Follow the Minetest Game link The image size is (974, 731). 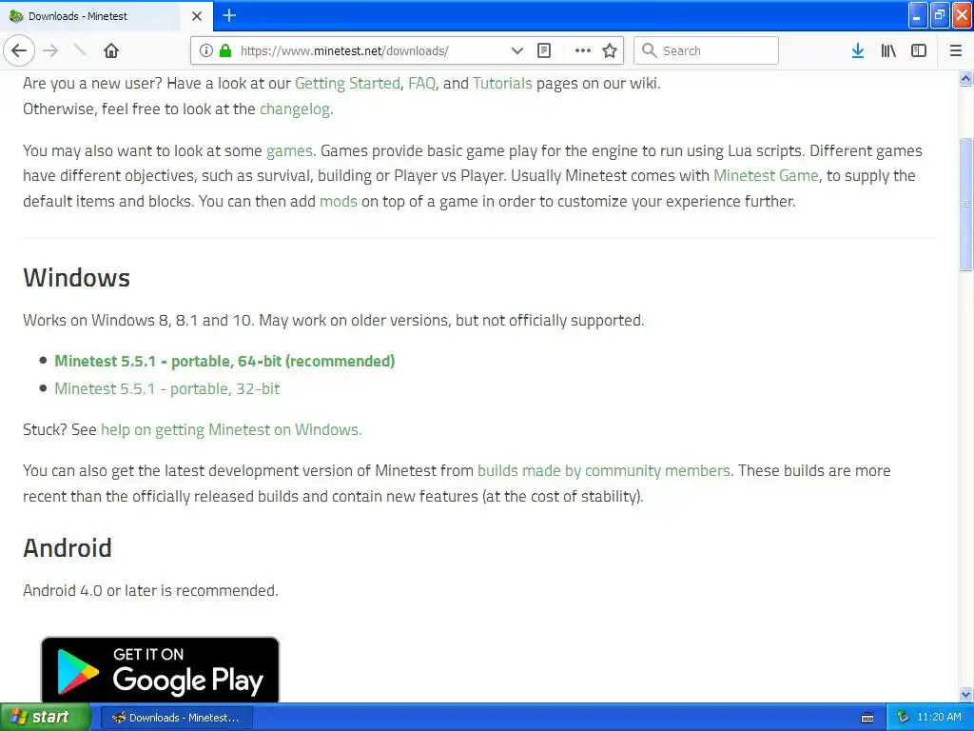766,176
